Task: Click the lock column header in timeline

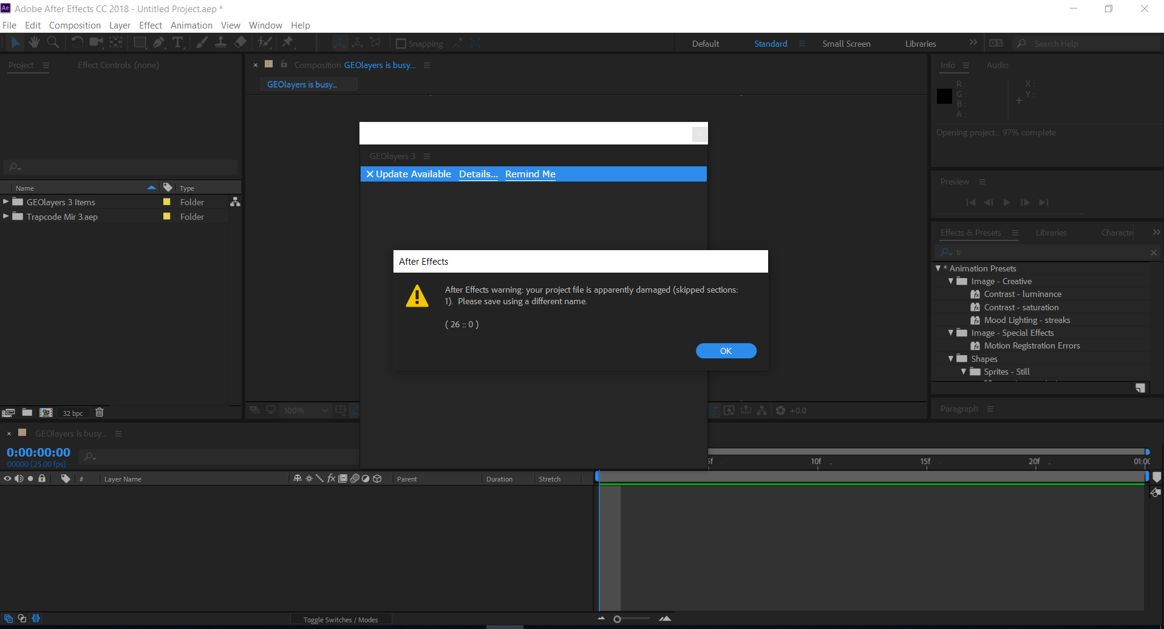Action: (42, 478)
